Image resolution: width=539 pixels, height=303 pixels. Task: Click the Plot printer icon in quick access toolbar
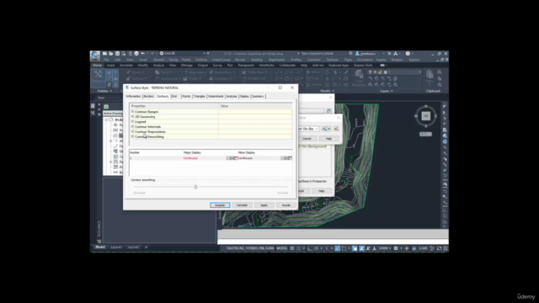[x=136, y=54]
